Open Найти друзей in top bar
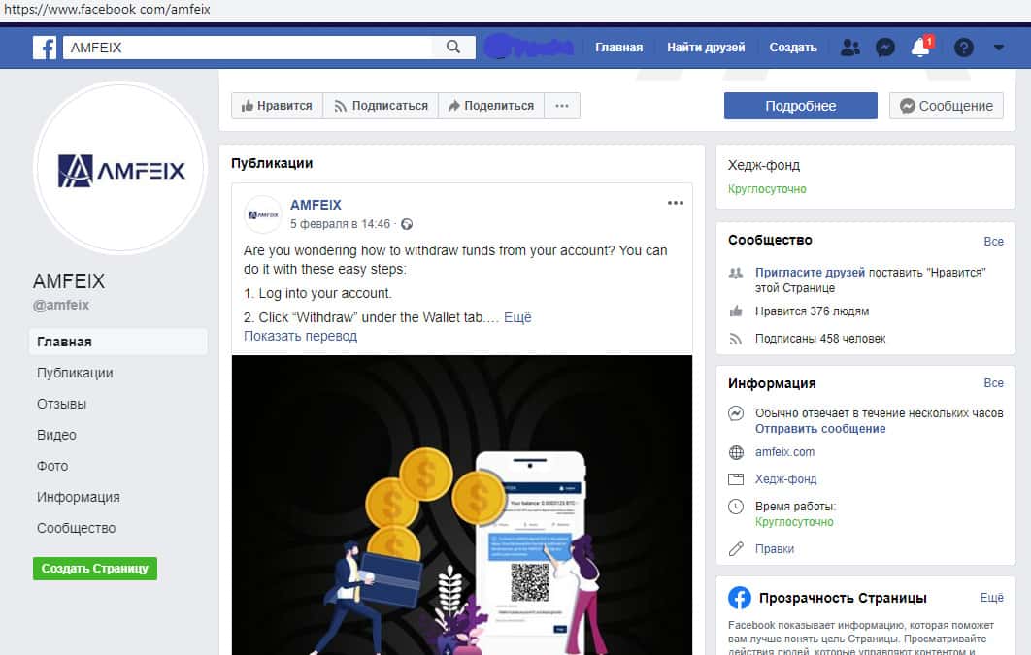Image resolution: width=1031 pixels, height=655 pixels. (706, 48)
